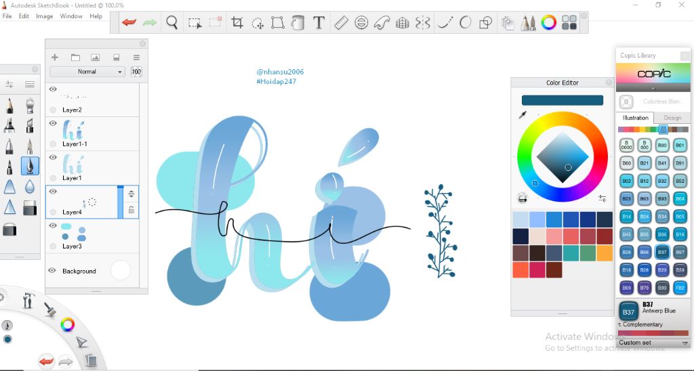Pick the Flood Fill bucket tool
The image size is (694, 371).
point(298,22)
